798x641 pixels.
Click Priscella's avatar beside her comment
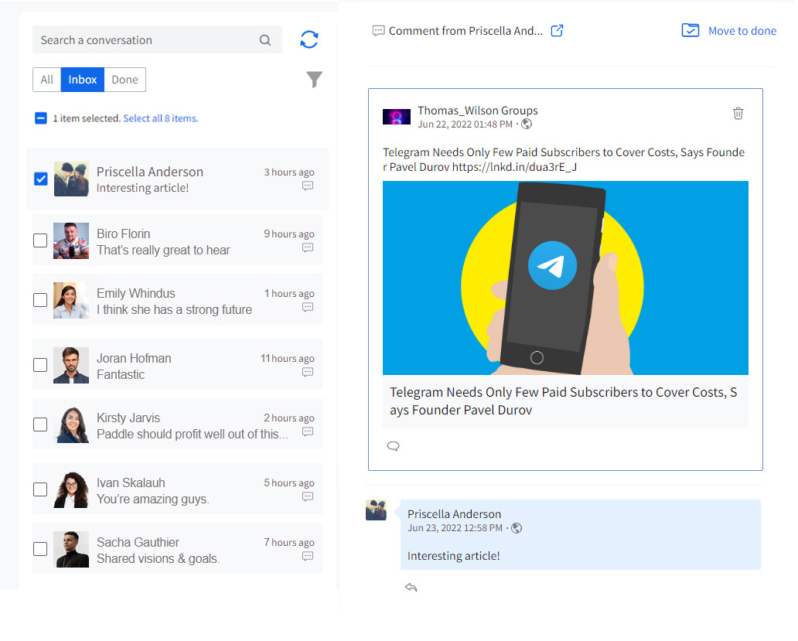tap(376, 510)
